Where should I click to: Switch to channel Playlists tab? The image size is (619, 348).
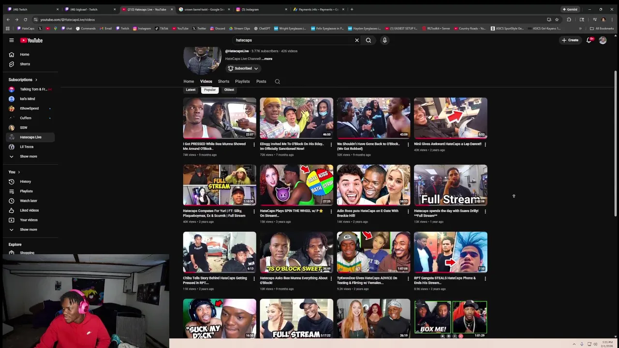[x=242, y=82]
